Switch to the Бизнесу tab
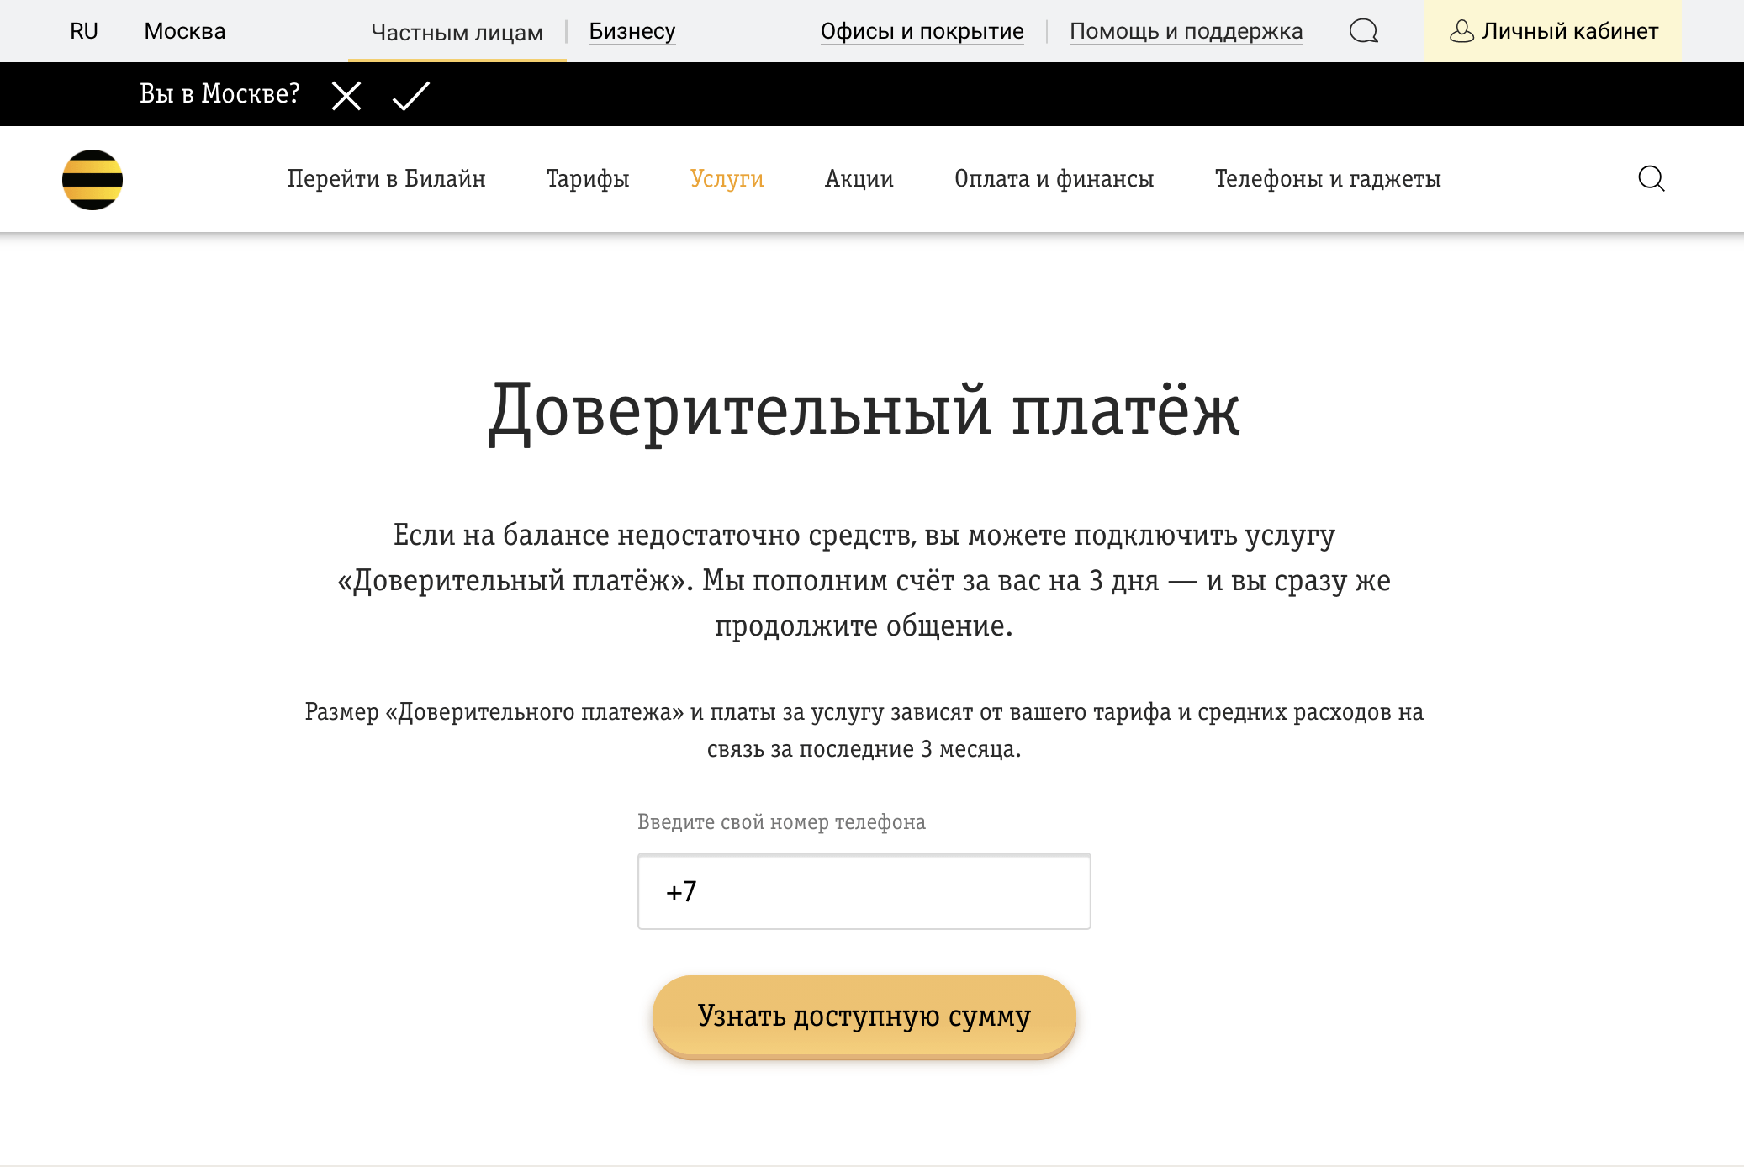 pyautogui.click(x=632, y=31)
